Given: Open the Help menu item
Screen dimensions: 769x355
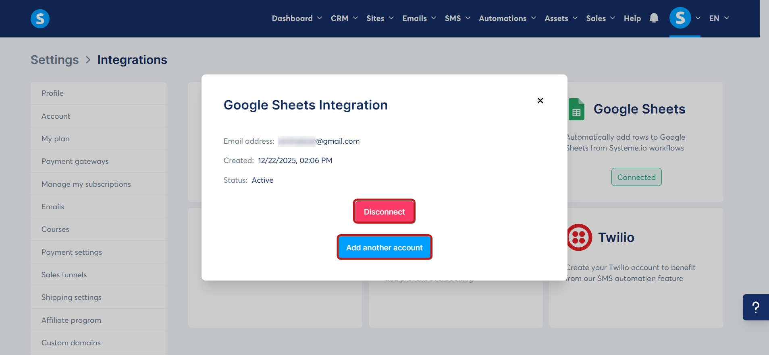Looking at the screenshot, I should point(632,18).
